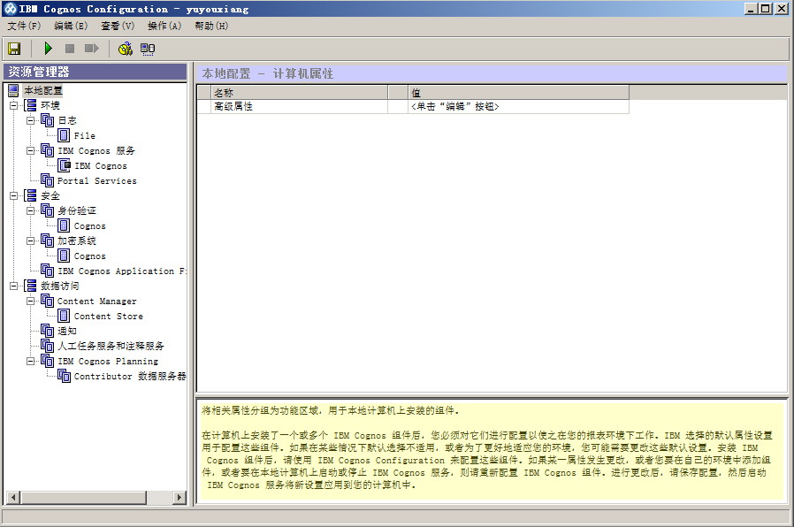
Task: Click the 加密系统 node icon
Action: [47, 241]
